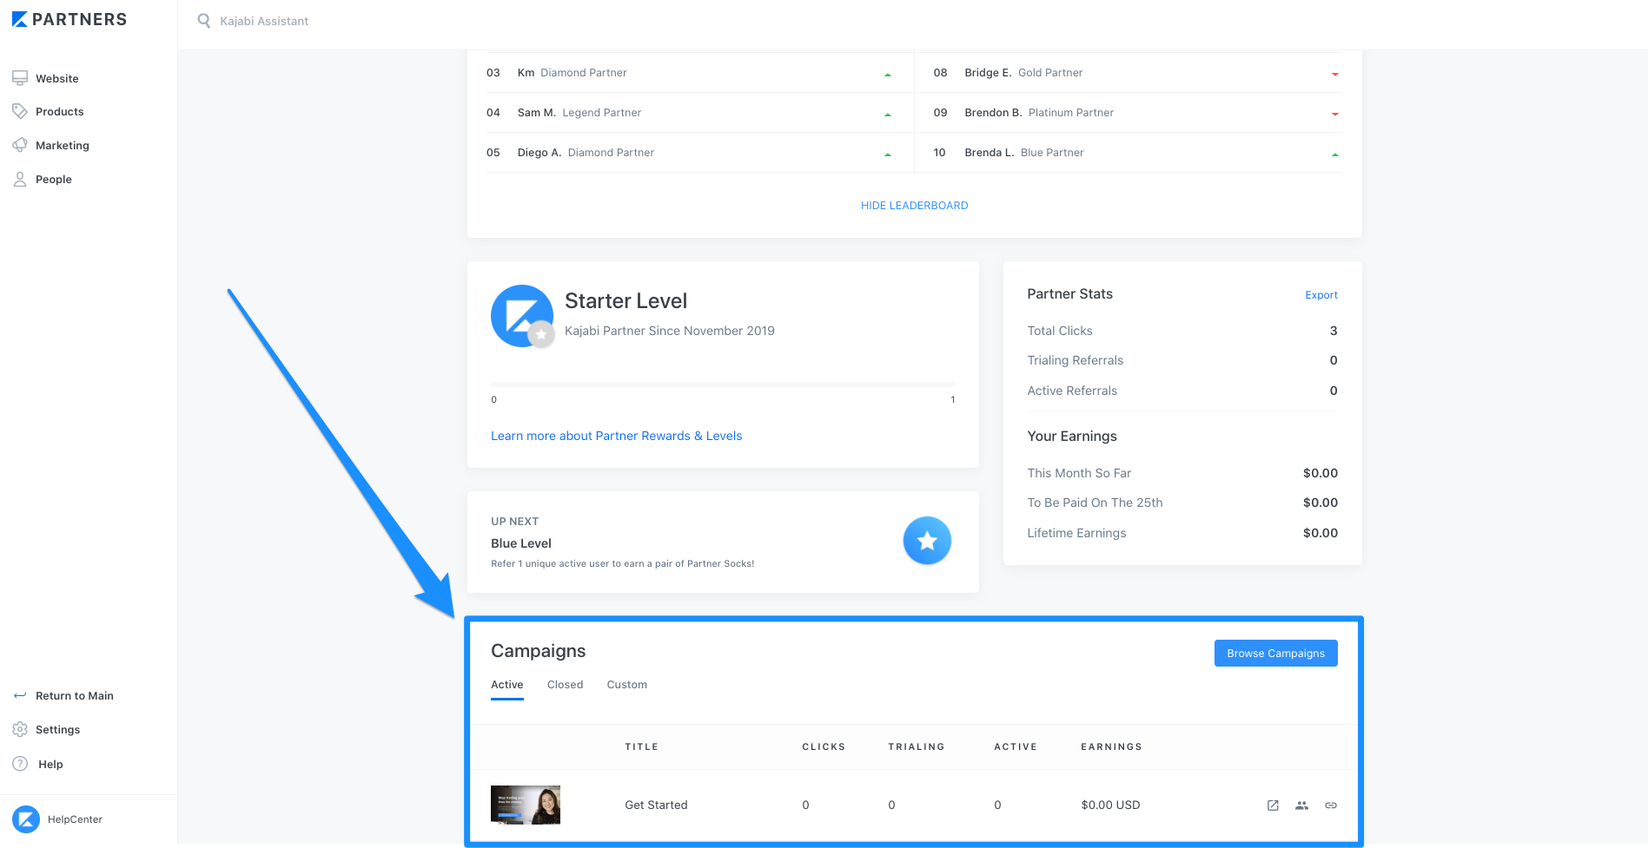Viewport: 1648px width, 848px height.
Task: Click the Trialing Referrals label
Action: [x=1075, y=360]
